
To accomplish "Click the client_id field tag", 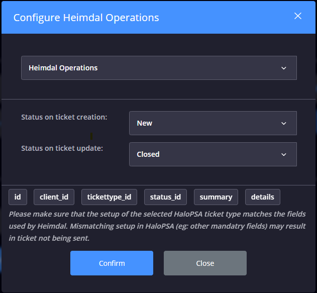I will point(54,197).
